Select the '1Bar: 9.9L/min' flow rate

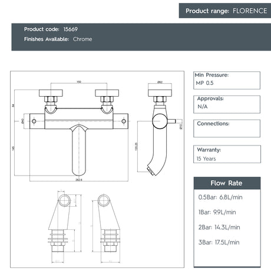(x=217, y=212)
